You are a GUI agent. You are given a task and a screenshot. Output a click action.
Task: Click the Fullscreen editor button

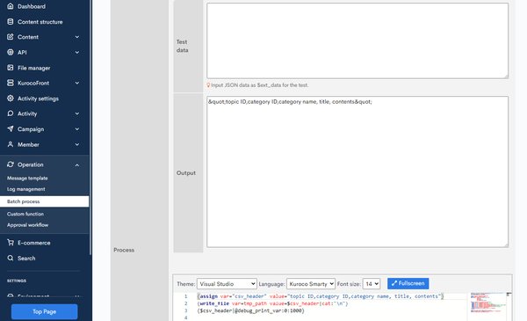click(x=408, y=283)
